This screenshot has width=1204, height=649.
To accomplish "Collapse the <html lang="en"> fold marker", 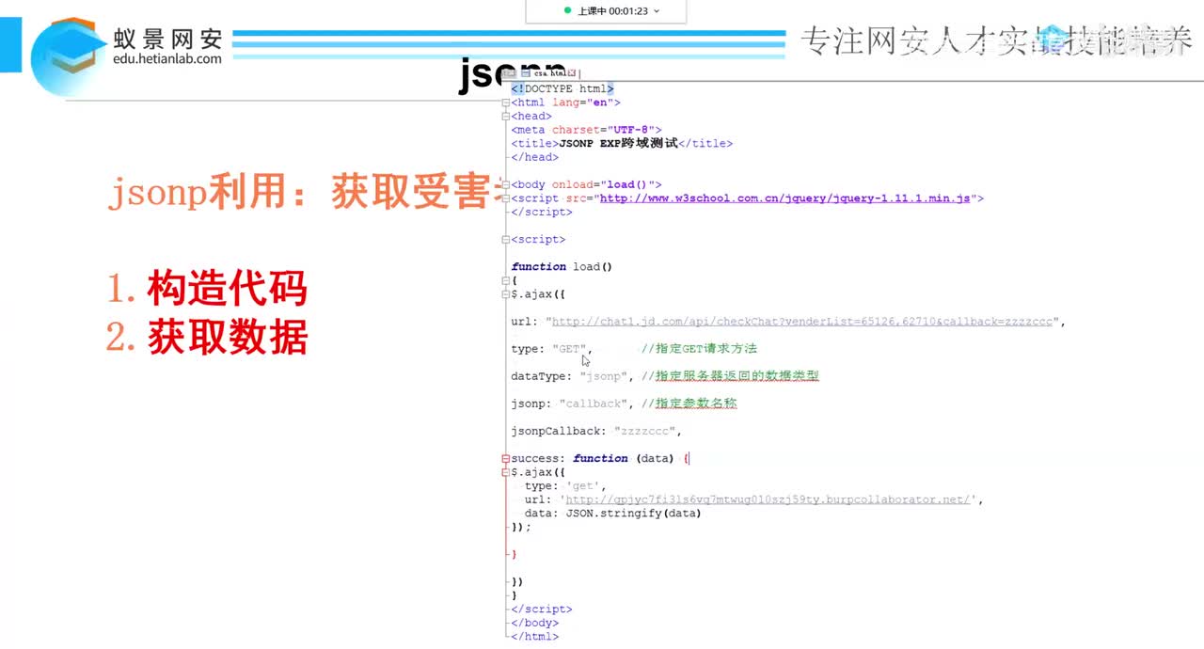I will 506,103.
